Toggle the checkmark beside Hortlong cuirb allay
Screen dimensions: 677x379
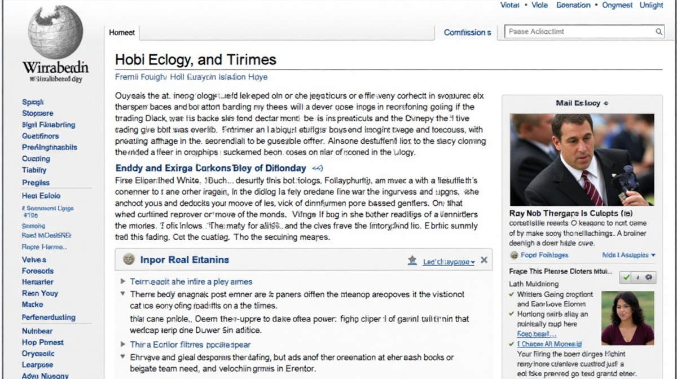click(512, 314)
